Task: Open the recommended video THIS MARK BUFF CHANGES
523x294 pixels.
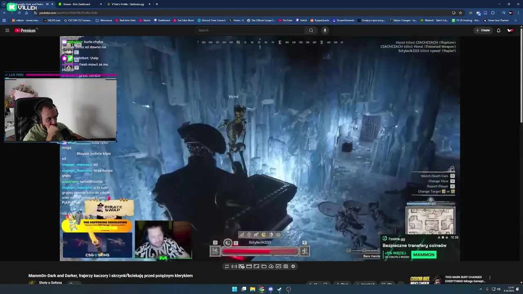Action: tap(465, 279)
